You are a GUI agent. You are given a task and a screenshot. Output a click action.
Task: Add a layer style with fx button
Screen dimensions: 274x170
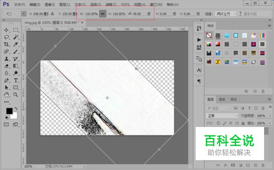click(226, 165)
